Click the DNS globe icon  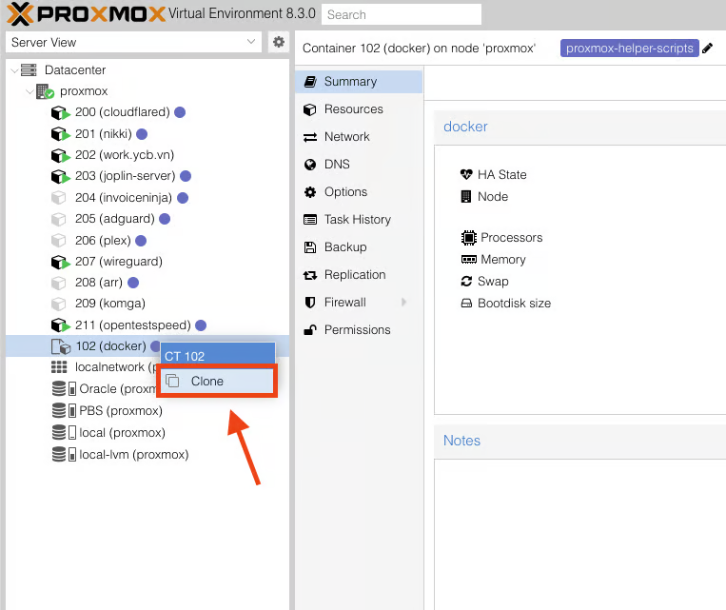310,165
